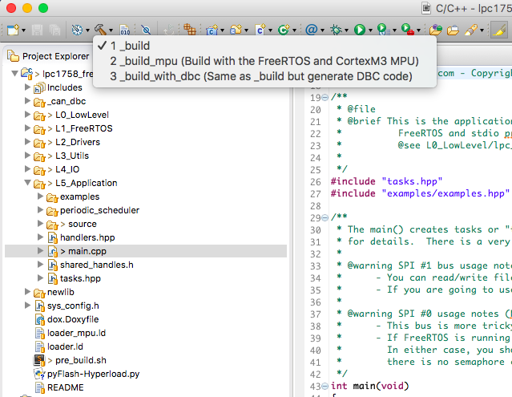Select the source folder
This screenshot has width=512, height=397.
click(x=83, y=224)
